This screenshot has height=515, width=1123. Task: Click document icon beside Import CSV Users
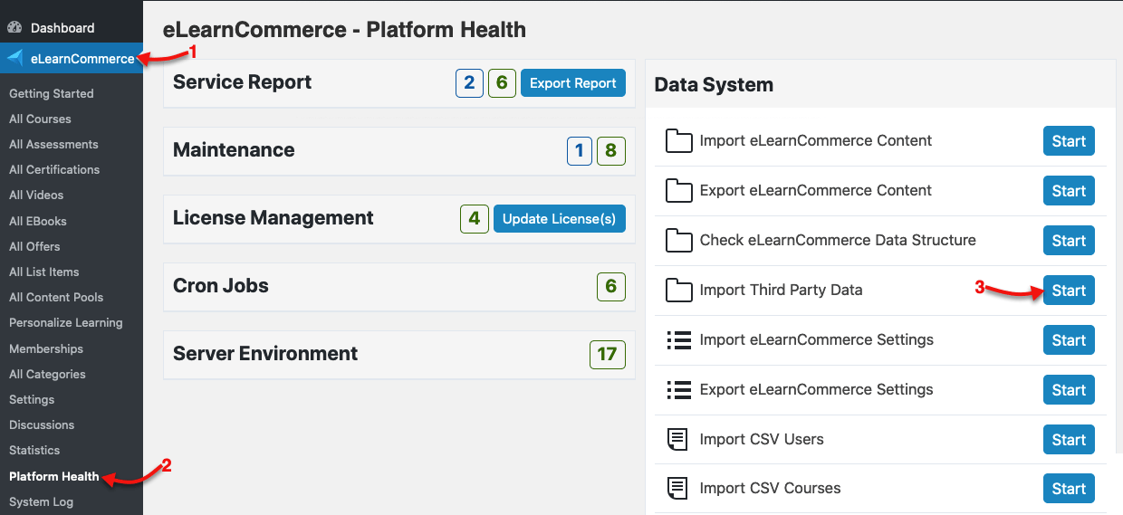click(x=679, y=440)
